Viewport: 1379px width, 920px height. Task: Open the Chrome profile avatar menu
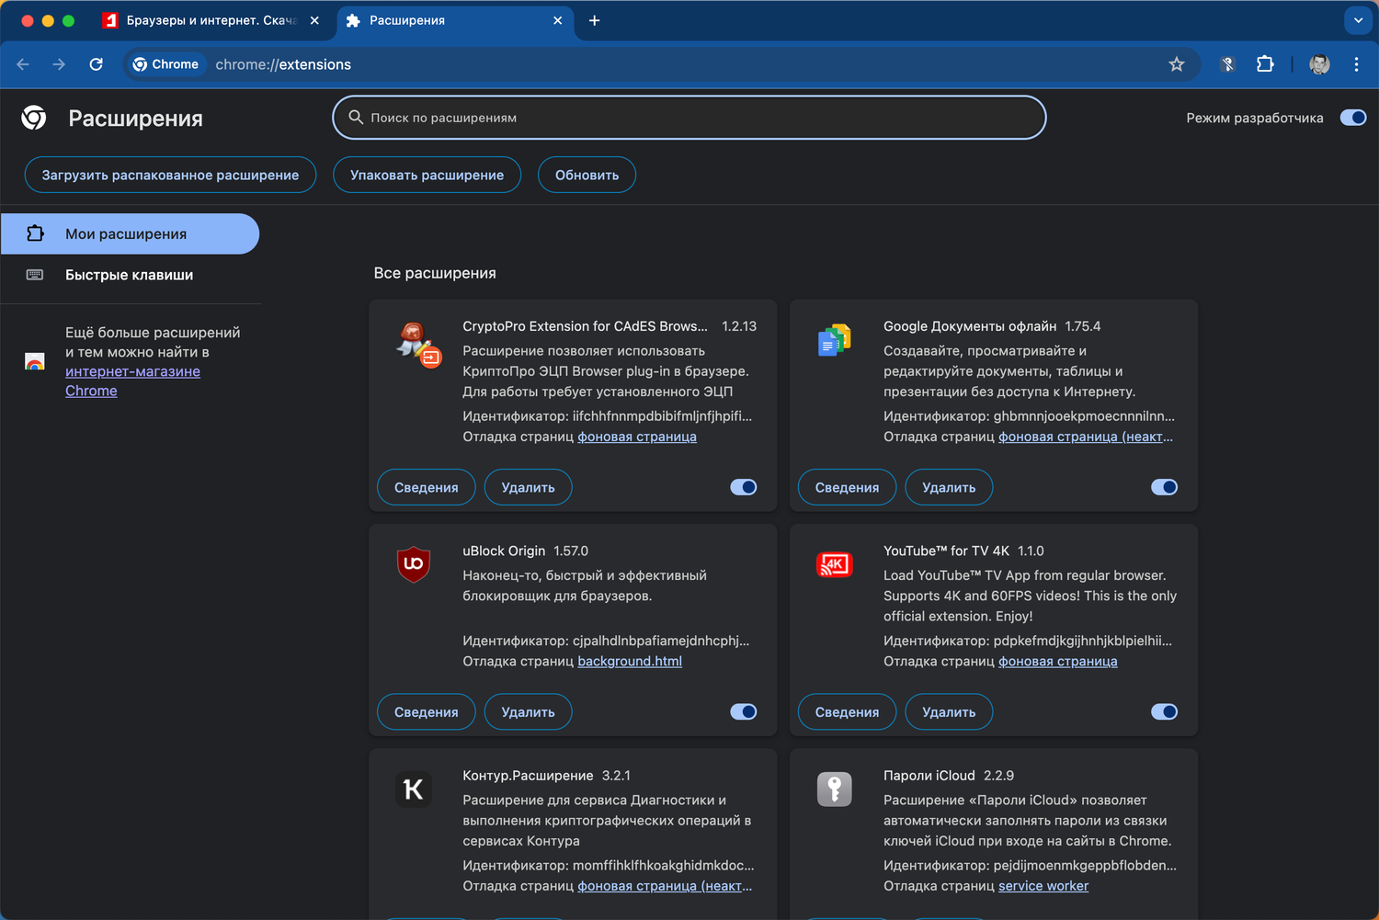pyautogui.click(x=1319, y=64)
